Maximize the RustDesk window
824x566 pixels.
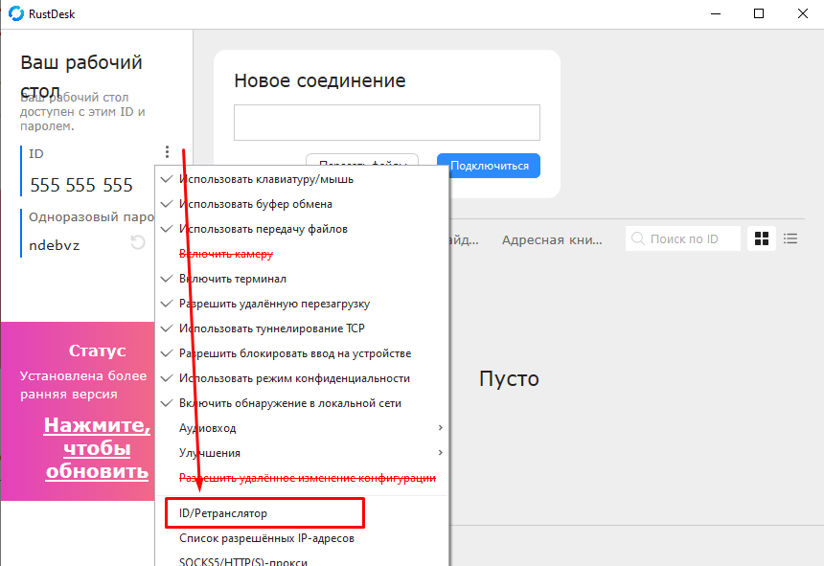[759, 13]
